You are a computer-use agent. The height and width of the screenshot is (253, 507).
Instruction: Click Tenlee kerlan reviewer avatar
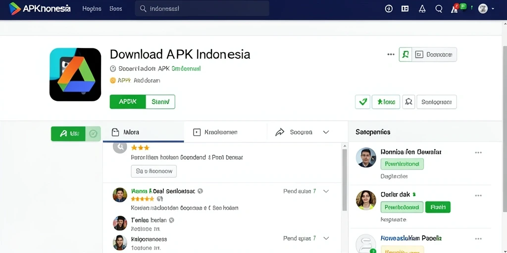click(x=120, y=223)
